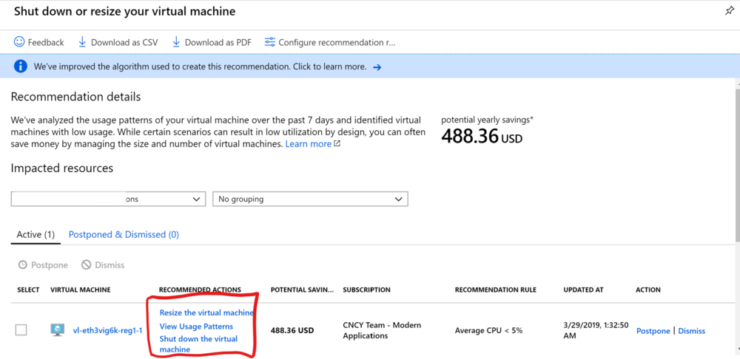This screenshot has height=359, width=740.
Task: Switch to Postponed & Dismissed tab
Action: tap(124, 234)
